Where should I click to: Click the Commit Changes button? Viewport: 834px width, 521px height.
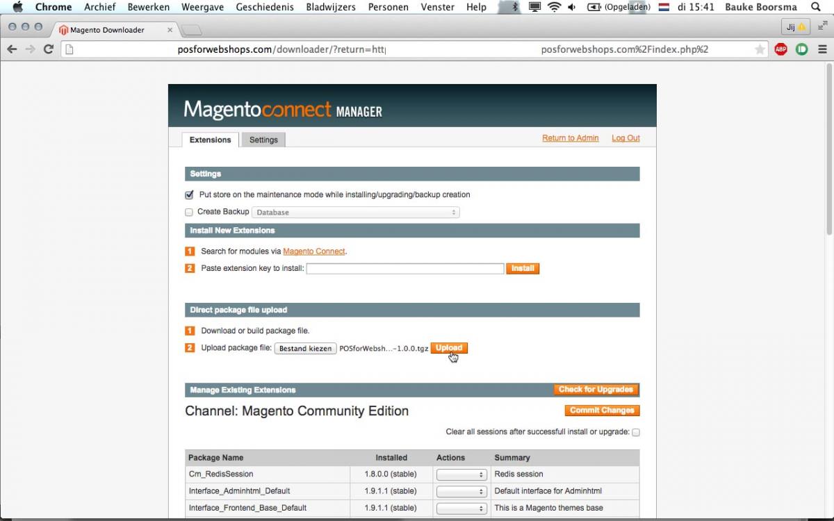602,411
